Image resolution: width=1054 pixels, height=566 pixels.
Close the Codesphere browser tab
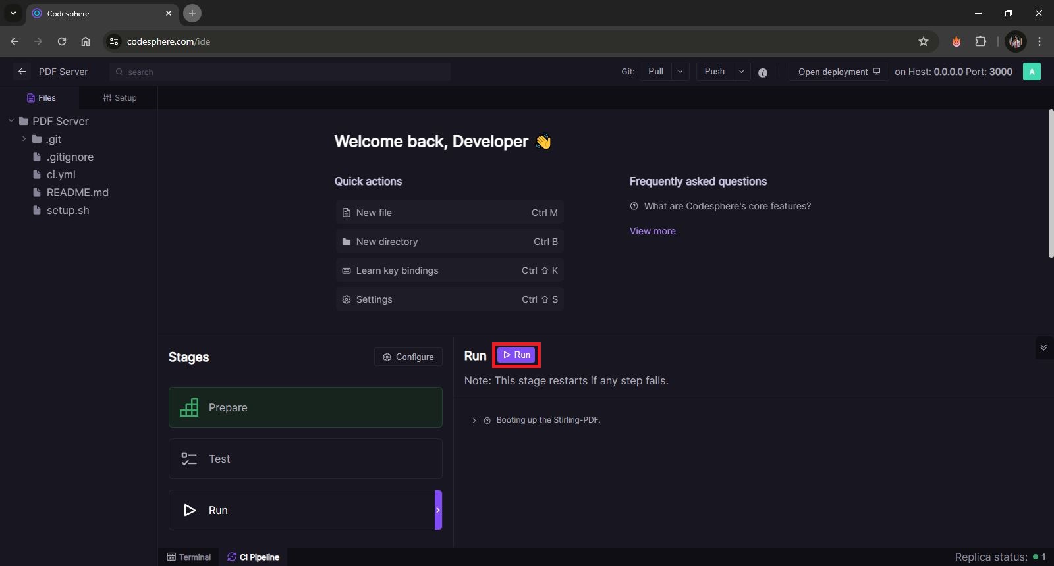pos(169,13)
